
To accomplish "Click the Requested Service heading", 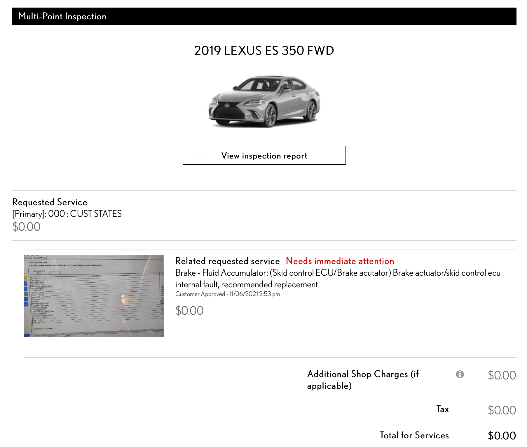I will (x=49, y=202).
